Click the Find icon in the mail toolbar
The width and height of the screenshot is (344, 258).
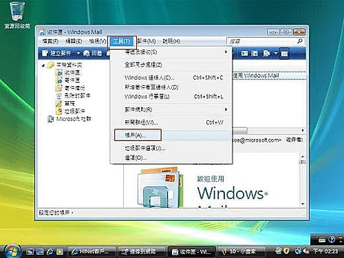tap(267, 54)
